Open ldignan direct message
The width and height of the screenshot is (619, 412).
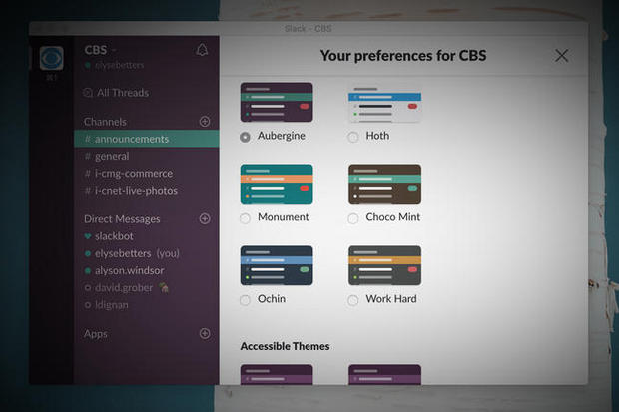coord(147,305)
